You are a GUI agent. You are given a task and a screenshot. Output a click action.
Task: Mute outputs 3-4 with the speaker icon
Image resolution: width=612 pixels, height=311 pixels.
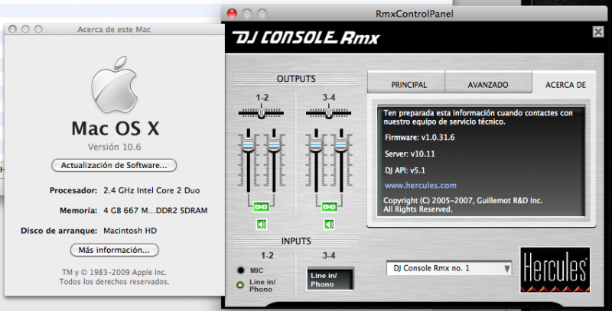[x=329, y=224]
